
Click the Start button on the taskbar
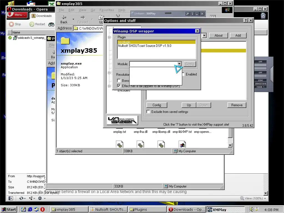9,210
